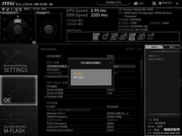Expand Advanced CPU Configuration submenu
This screenshot has width=182, height=136.
click(x=57, y=76)
